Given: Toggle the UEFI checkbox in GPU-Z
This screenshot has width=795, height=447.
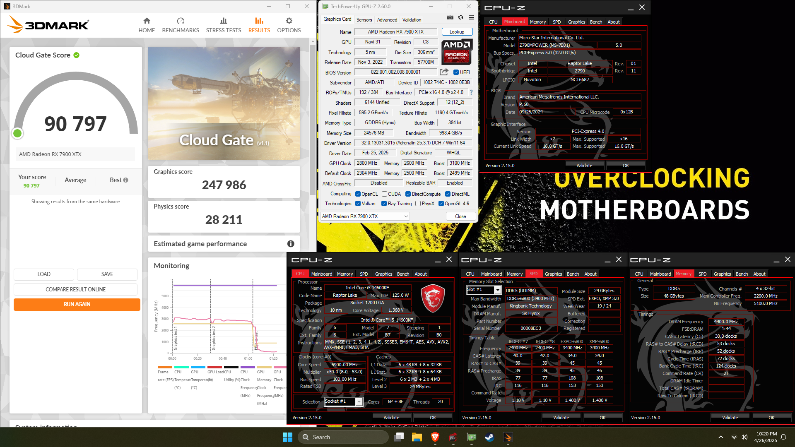Looking at the screenshot, I should tap(456, 72).
